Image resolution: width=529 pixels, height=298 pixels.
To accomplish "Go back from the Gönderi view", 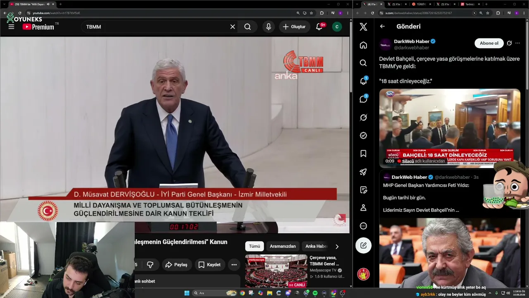I will tap(382, 26).
